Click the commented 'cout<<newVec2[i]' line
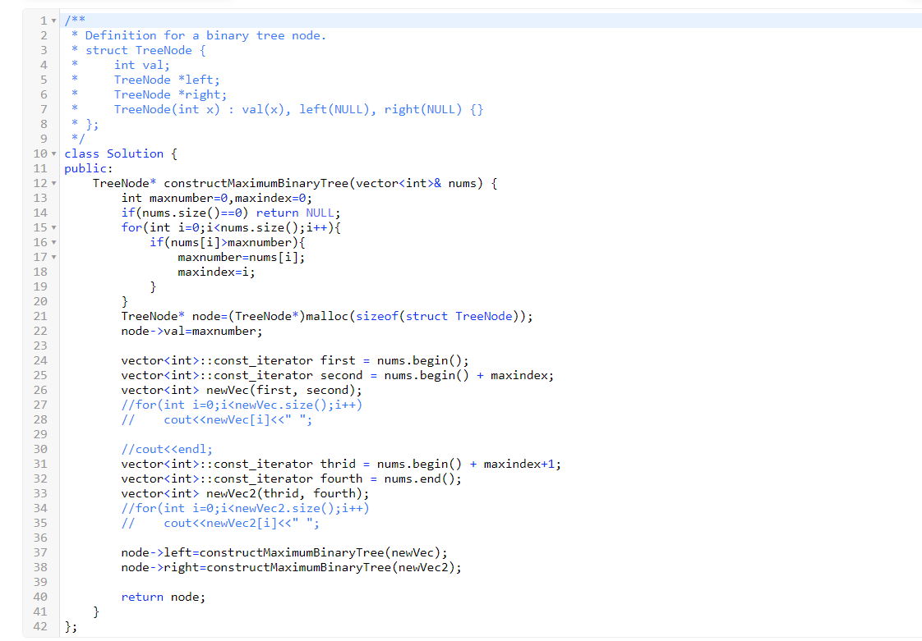This screenshot has width=922, height=641. point(220,523)
